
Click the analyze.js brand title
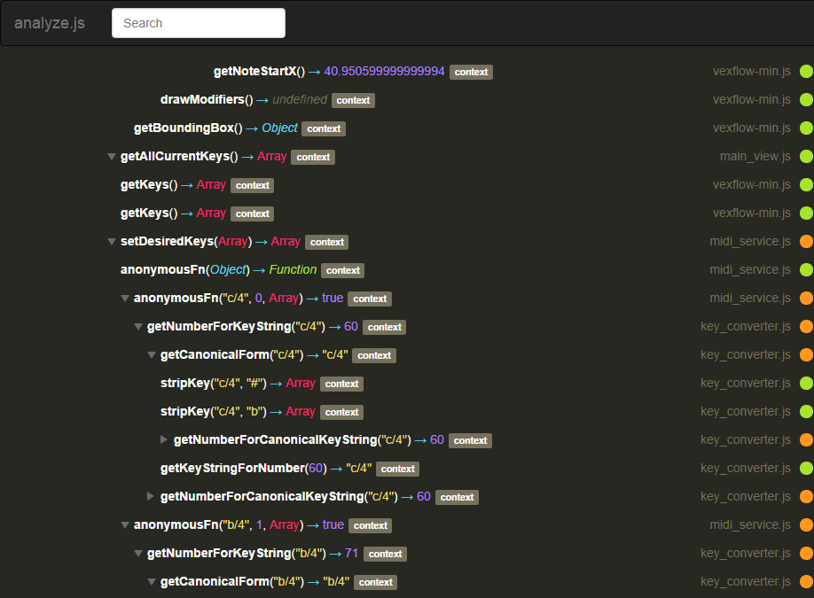pyautogui.click(x=50, y=23)
